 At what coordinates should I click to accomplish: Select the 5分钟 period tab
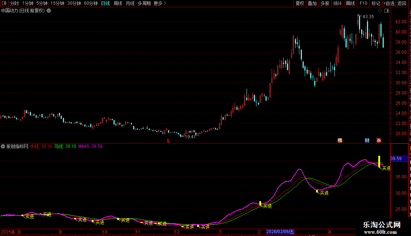point(42,3)
